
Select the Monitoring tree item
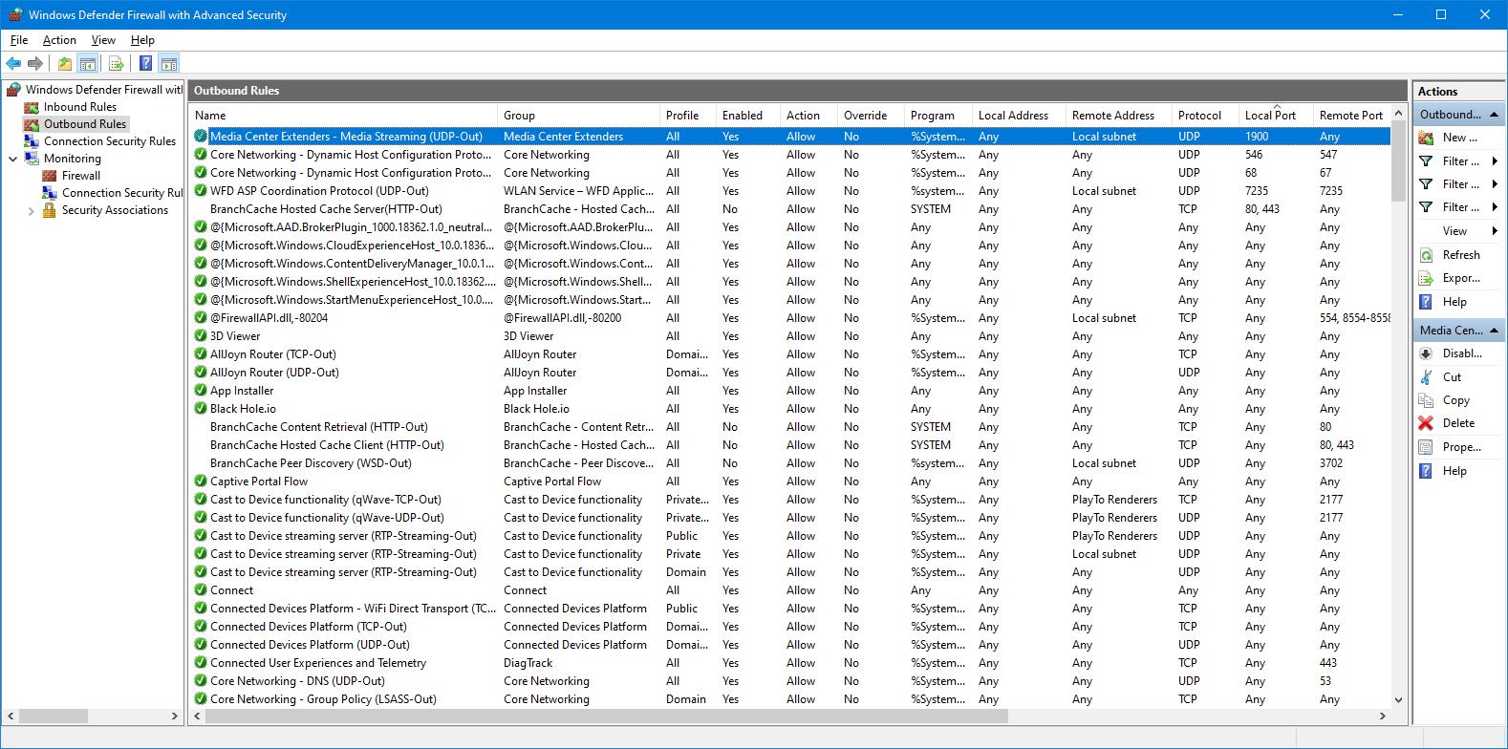[x=72, y=159]
